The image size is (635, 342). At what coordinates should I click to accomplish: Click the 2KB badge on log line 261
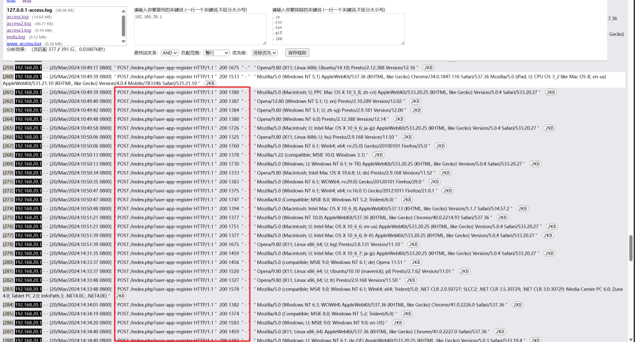(x=550, y=92)
